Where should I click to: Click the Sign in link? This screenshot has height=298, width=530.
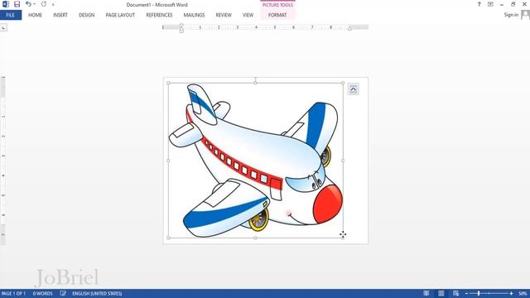tap(511, 15)
